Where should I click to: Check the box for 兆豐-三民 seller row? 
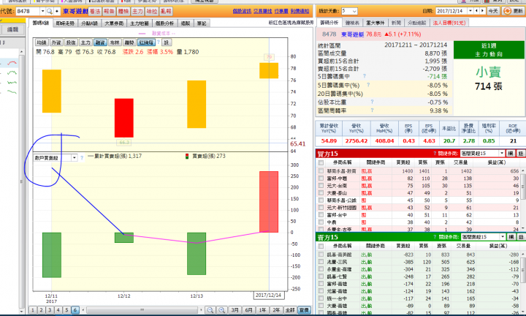point(321,262)
